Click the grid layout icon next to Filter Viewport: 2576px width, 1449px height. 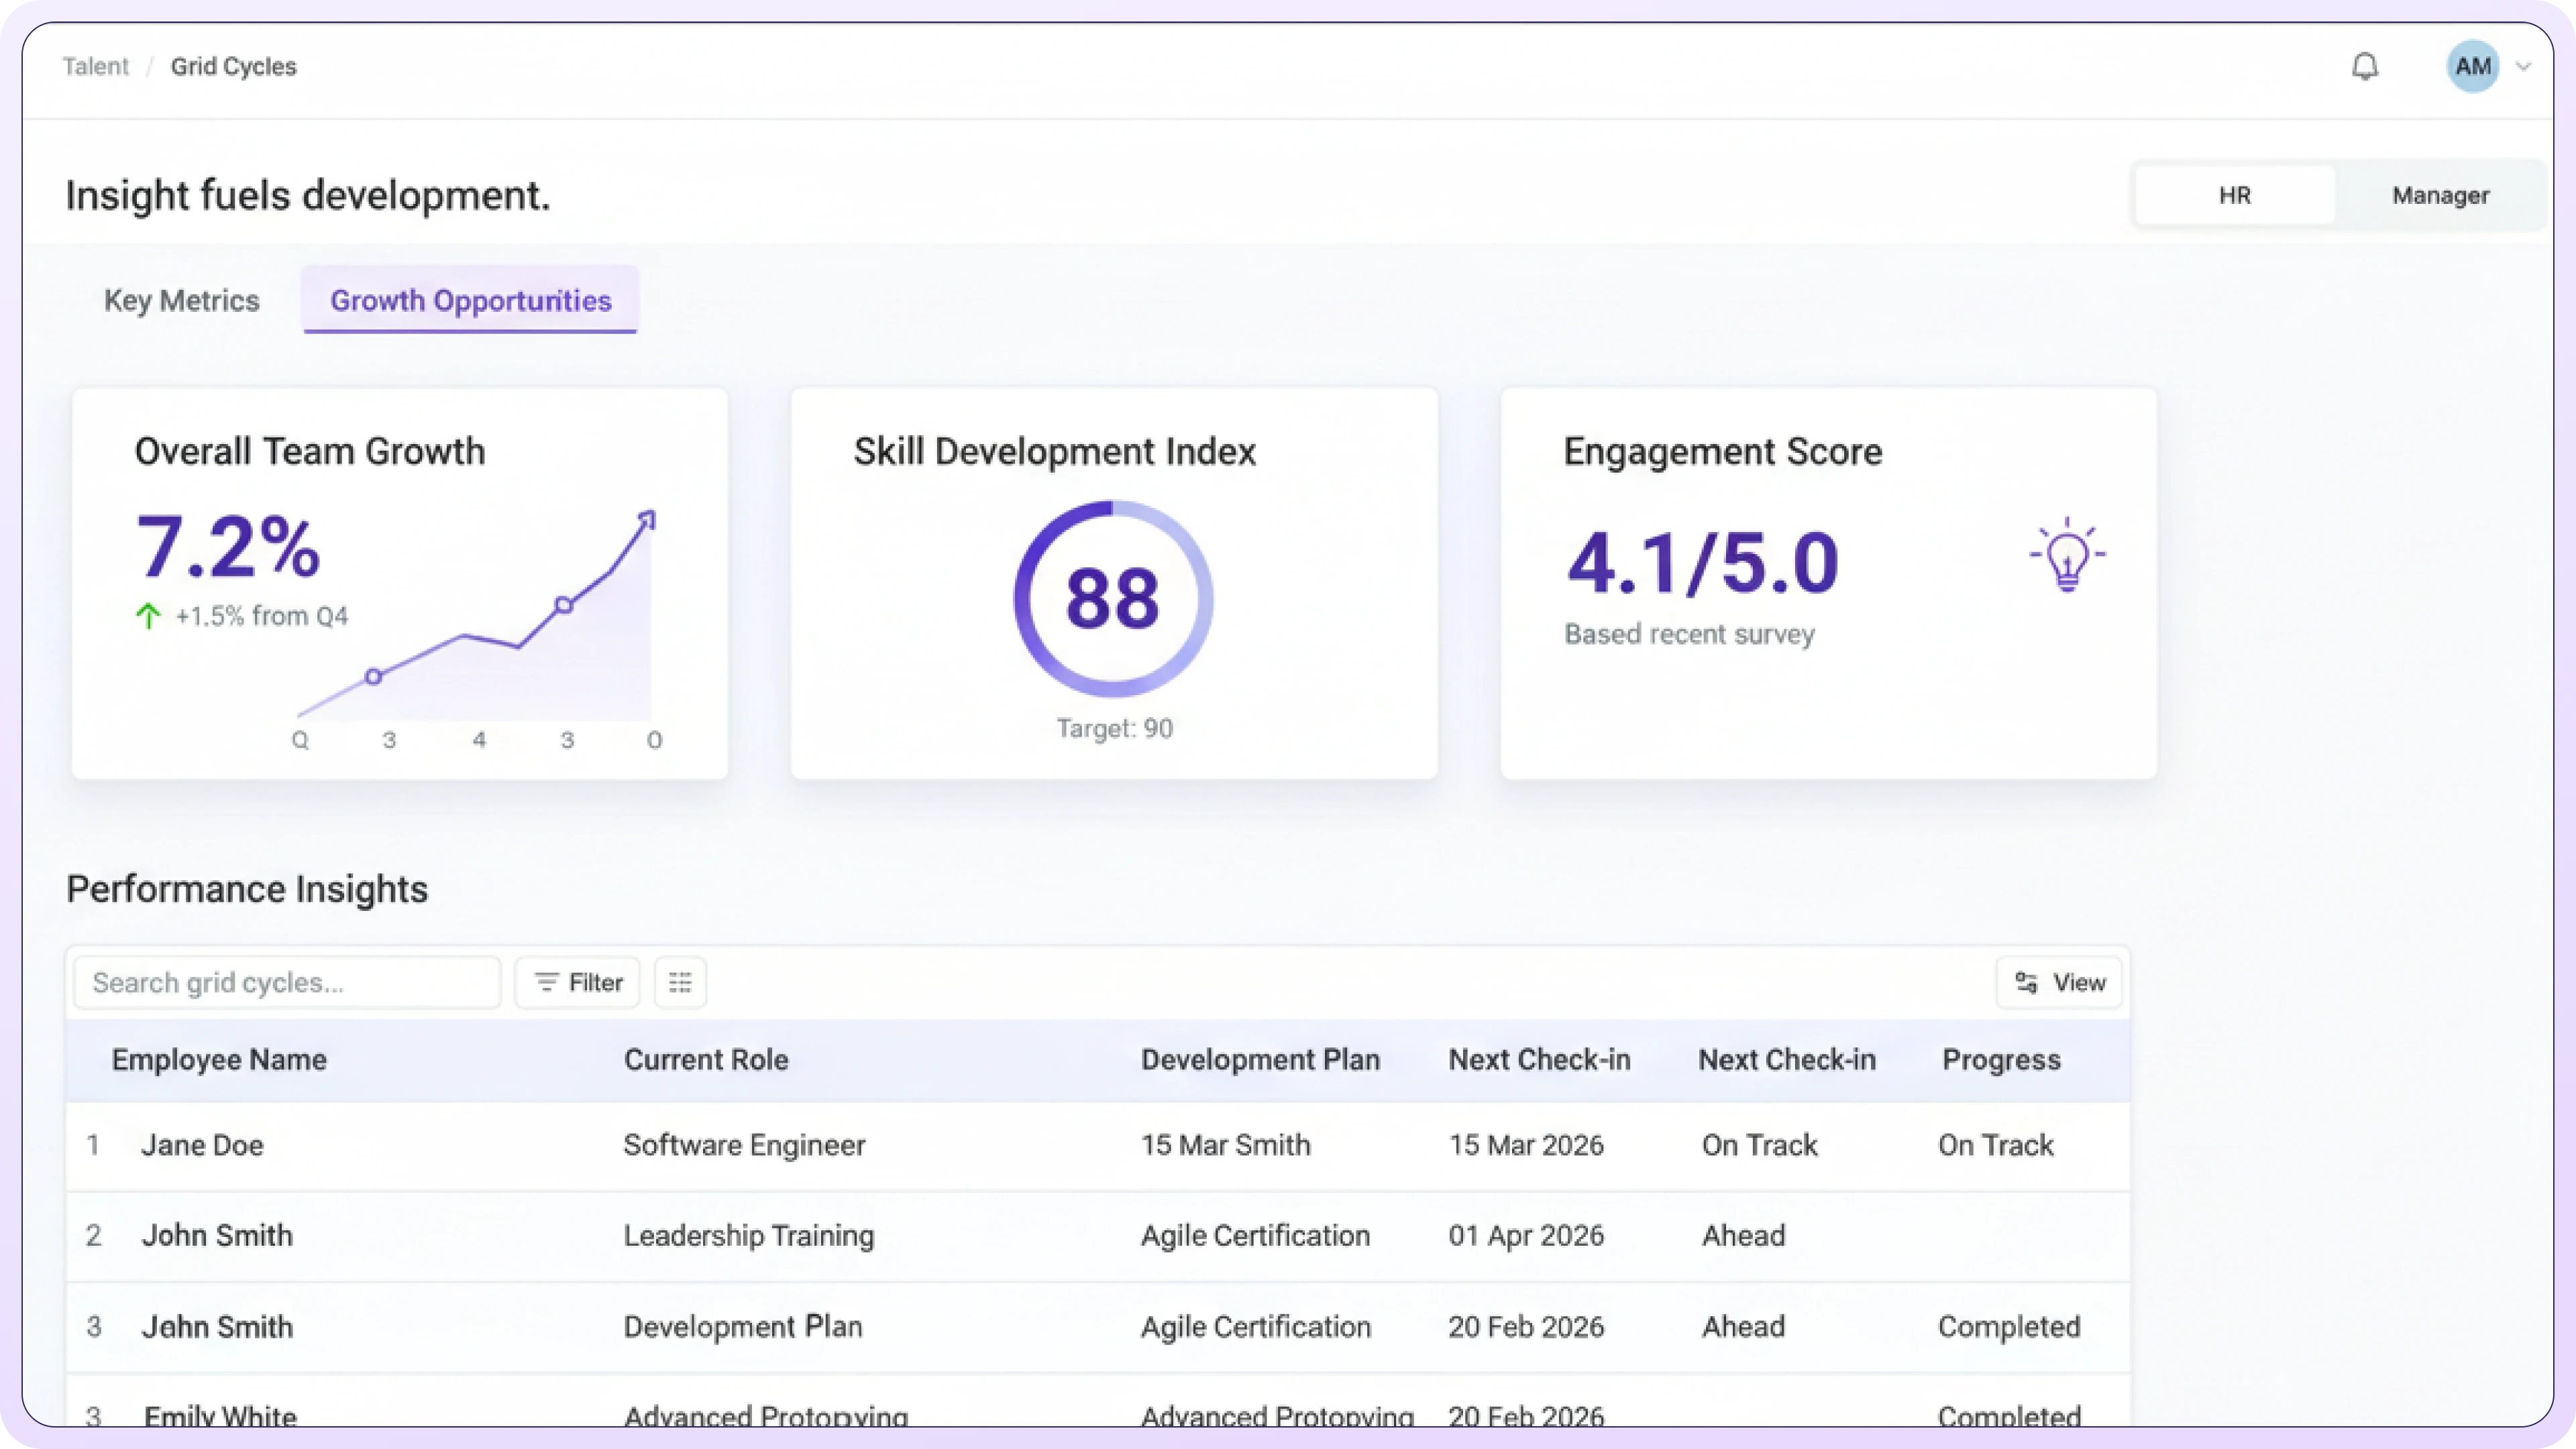680,982
